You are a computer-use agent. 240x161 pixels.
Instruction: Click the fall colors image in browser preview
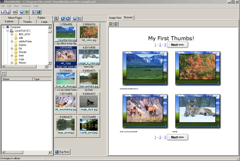(198, 68)
